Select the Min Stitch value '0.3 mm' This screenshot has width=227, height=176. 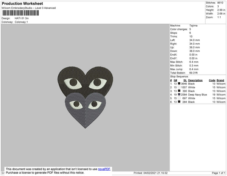coord(194,66)
